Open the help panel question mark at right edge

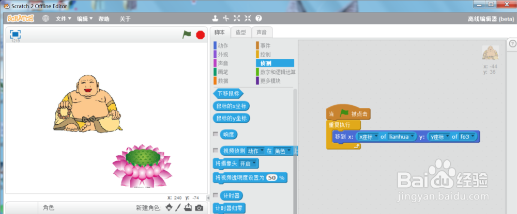[512, 44]
